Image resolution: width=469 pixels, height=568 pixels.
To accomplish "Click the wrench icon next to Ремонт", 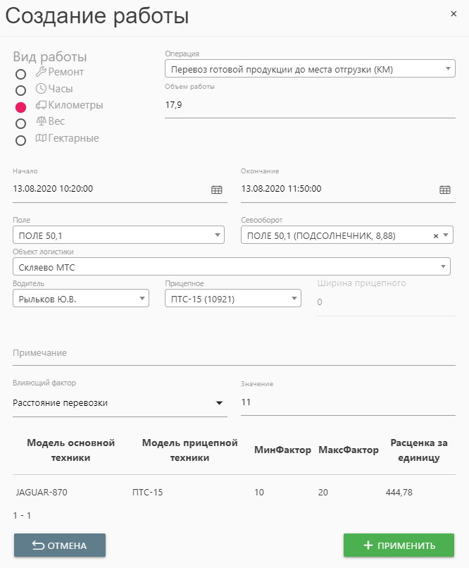I will coord(41,72).
